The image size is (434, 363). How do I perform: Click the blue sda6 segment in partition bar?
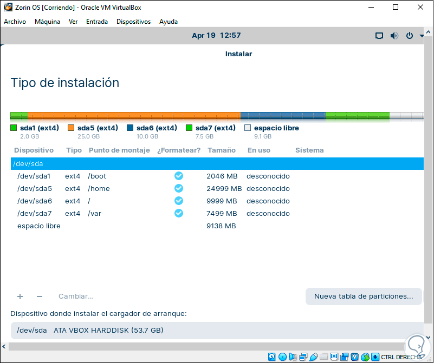click(x=283, y=116)
